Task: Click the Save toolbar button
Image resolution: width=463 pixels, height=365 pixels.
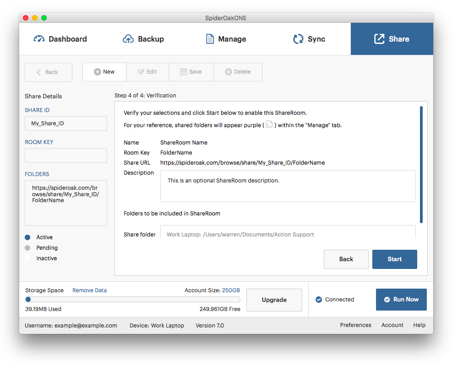Action: point(191,72)
